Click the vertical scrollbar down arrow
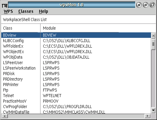The width and height of the screenshot is (157, 120). 153,110
